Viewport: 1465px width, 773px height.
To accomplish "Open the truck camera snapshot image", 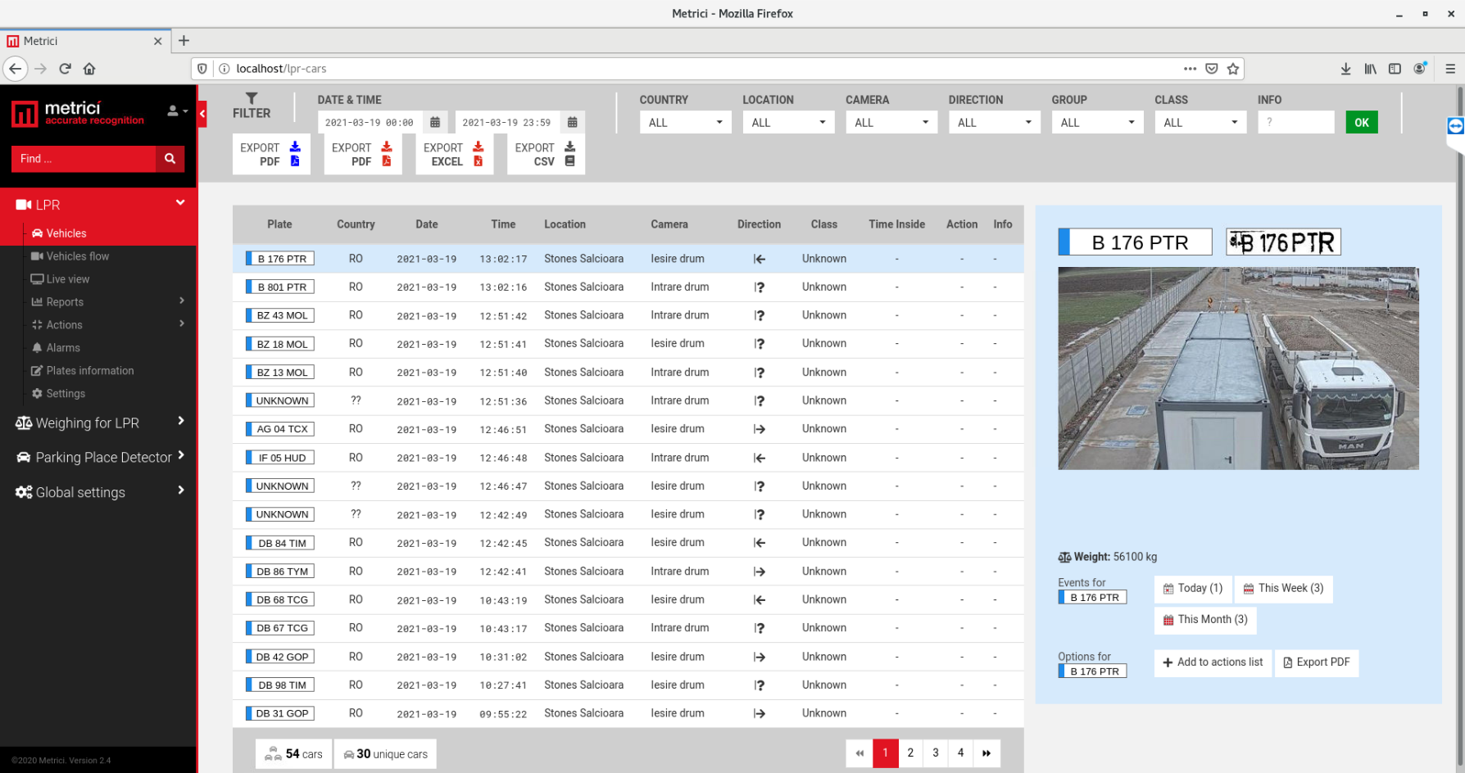I will [1238, 368].
